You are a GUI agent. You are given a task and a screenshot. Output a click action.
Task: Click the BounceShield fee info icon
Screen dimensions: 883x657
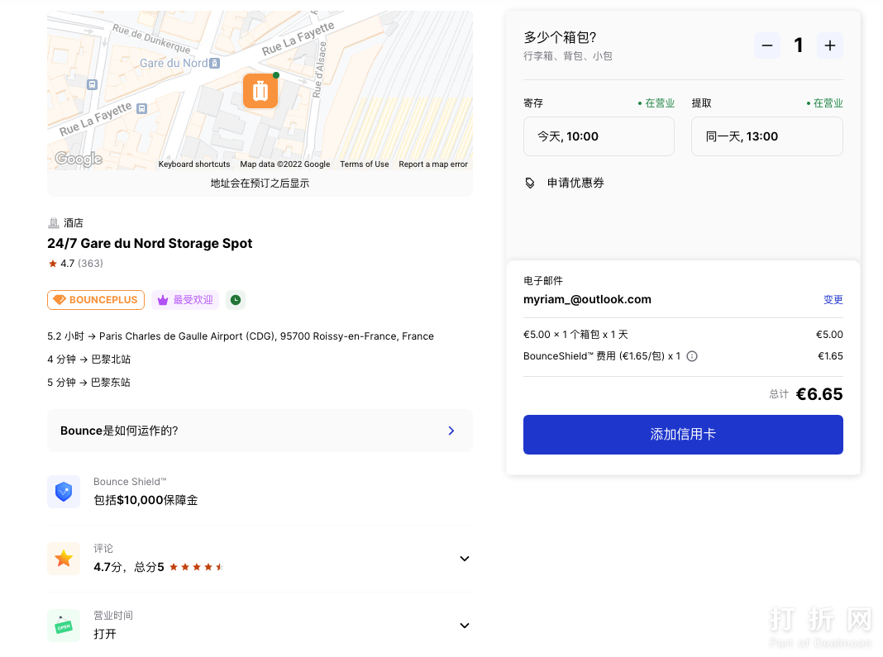pyautogui.click(x=692, y=356)
